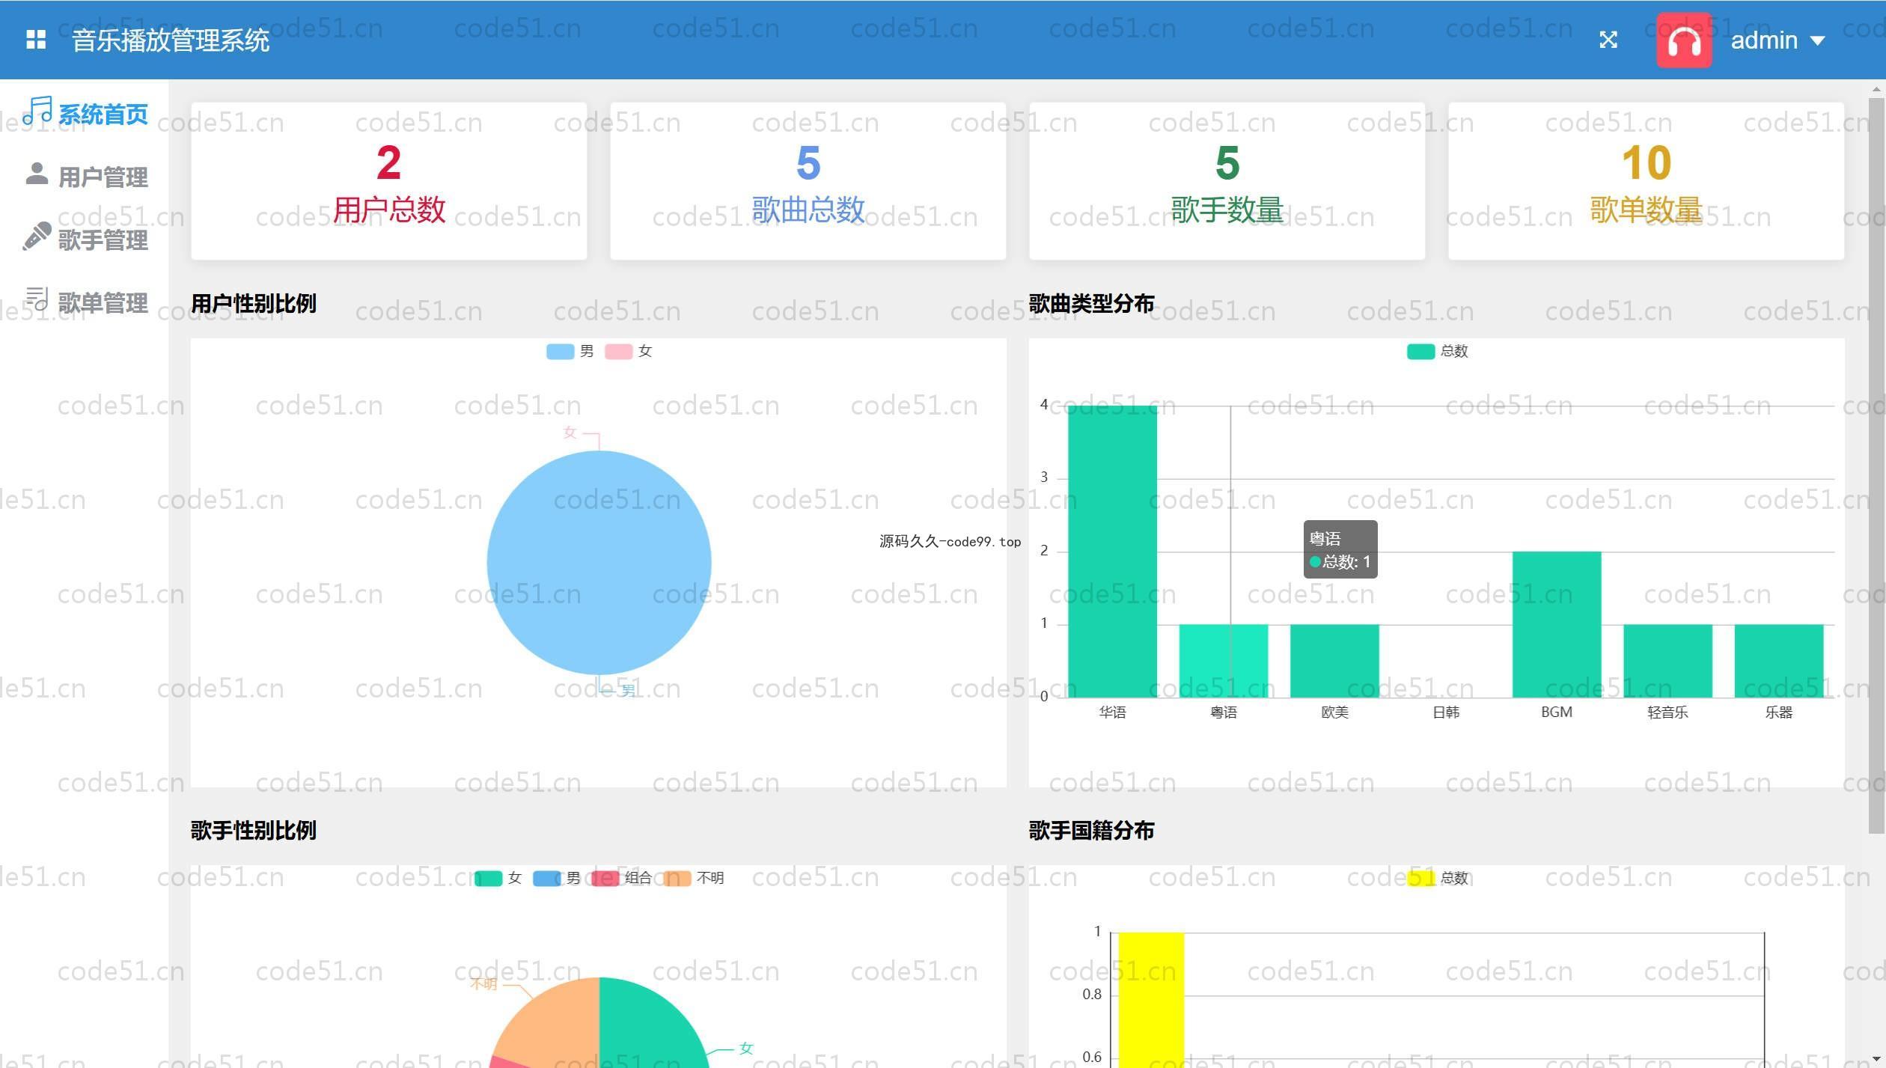Click the blue 男 pie slice
The width and height of the screenshot is (1886, 1068).
tap(599, 563)
